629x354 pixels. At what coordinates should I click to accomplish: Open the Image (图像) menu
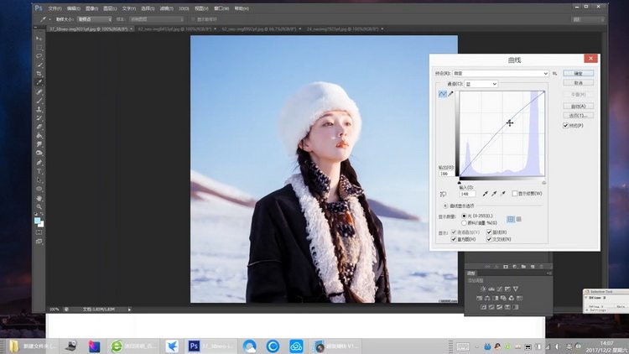(92, 8)
